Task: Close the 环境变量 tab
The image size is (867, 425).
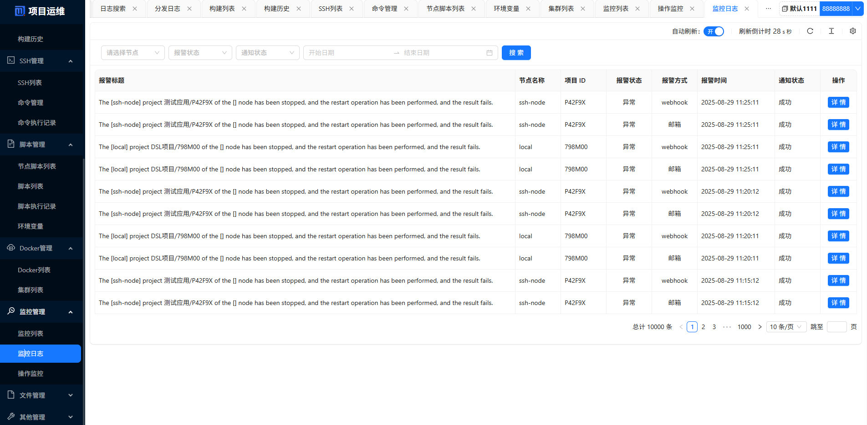Action: click(x=528, y=9)
